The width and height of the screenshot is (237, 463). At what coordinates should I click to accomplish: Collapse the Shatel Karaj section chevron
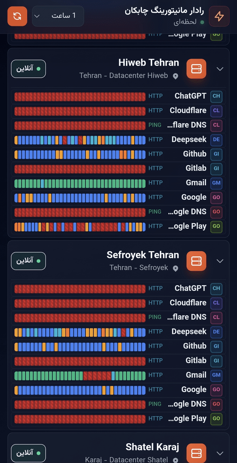220,453
